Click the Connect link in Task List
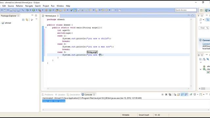This screenshot has width=210, height=118. tap(206, 44)
